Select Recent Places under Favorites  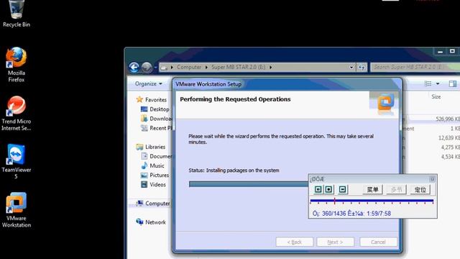[x=161, y=128]
